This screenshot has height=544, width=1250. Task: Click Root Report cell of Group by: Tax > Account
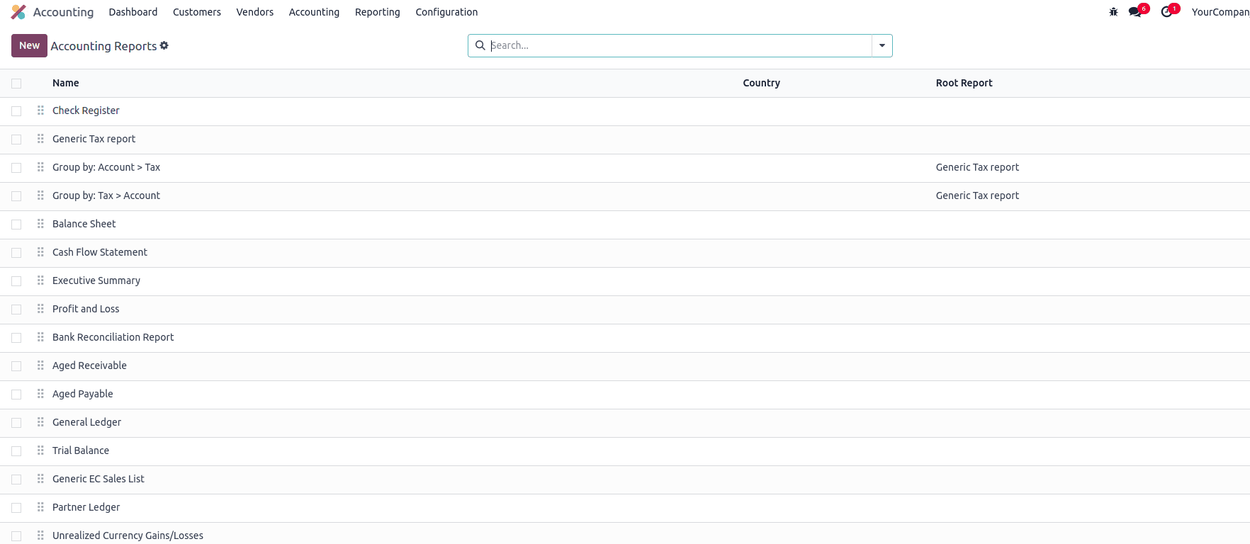pyautogui.click(x=977, y=195)
